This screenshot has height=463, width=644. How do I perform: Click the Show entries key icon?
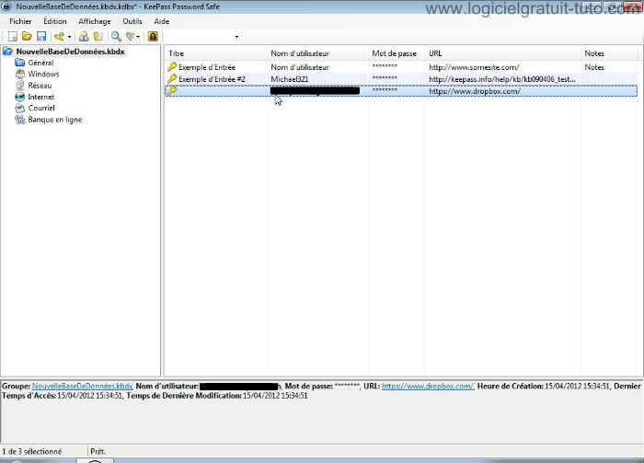131,37
